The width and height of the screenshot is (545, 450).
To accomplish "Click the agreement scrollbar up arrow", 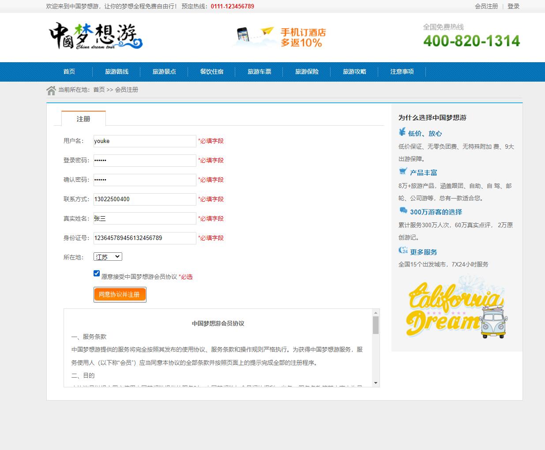I will tap(376, 312).
